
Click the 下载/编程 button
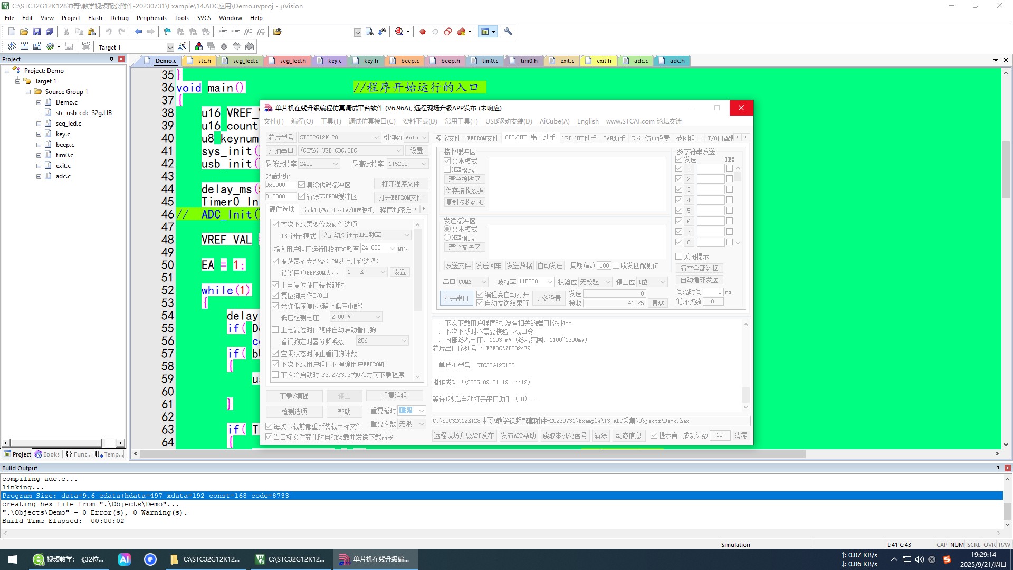tap(294, 396)
